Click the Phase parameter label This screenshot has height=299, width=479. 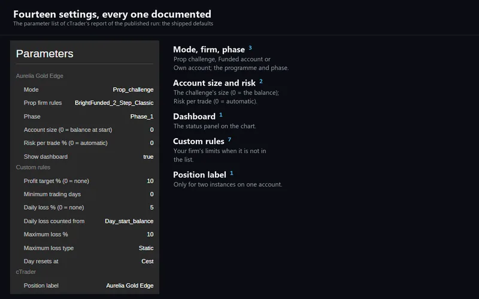32,117
